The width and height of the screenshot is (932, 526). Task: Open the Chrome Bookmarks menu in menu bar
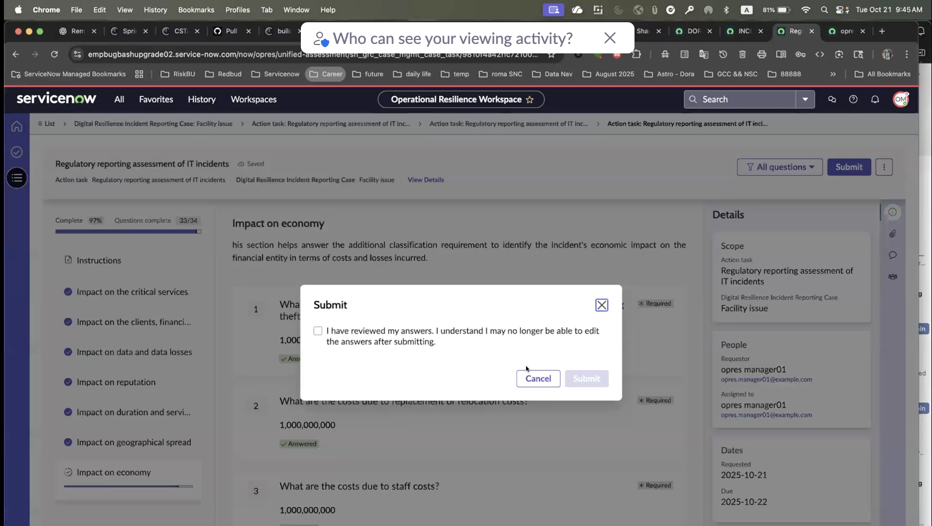(196, 9)
